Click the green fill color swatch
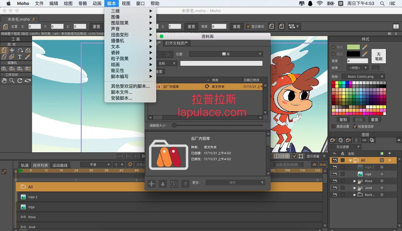The width and height of the screenshot is (402, 231). [353, 47]
